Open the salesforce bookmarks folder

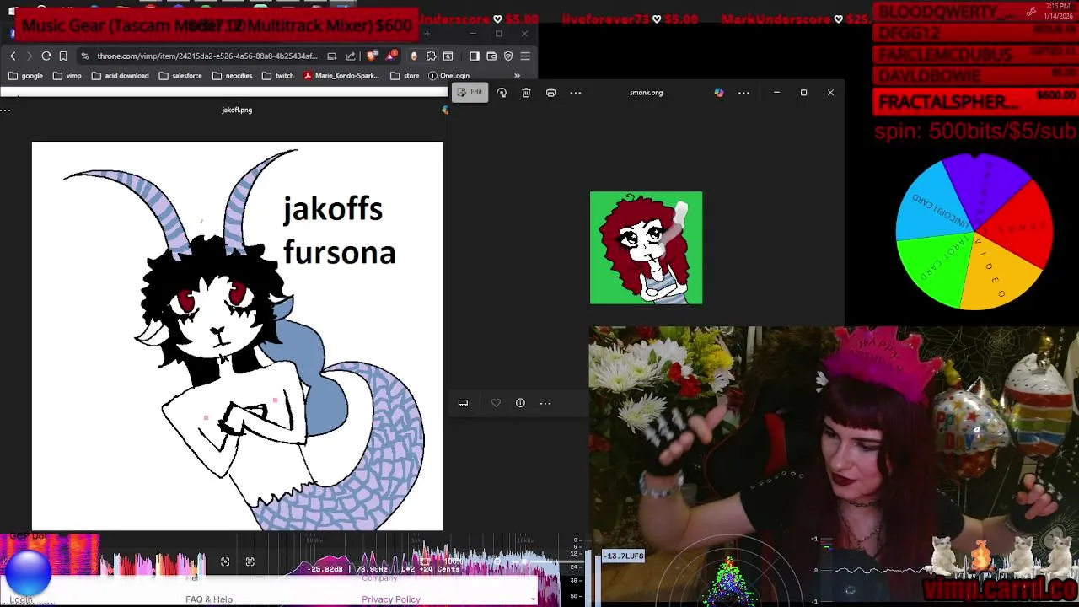point(180,76)
